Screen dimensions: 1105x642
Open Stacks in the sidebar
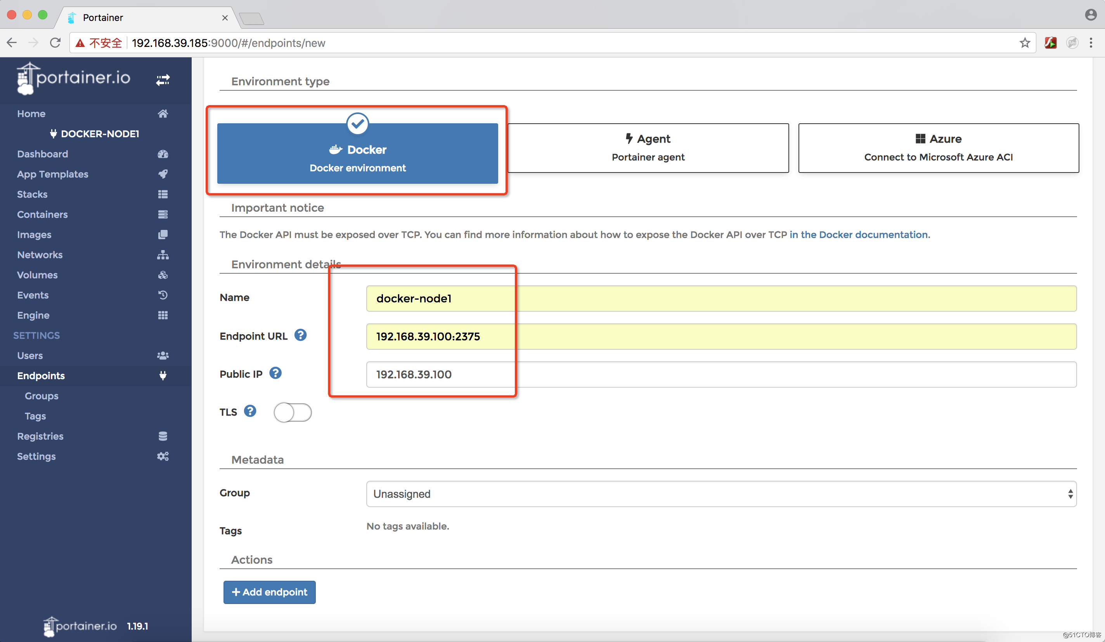(x=32, y=194)
